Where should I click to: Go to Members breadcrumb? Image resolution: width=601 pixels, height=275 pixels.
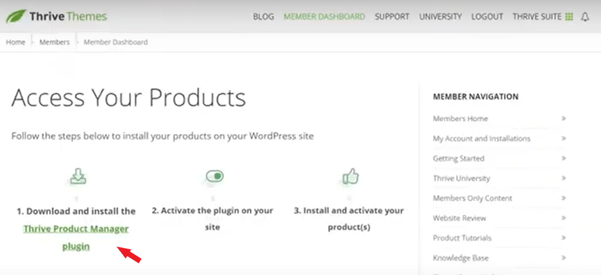pyautogui.click(x=54, y=42)
